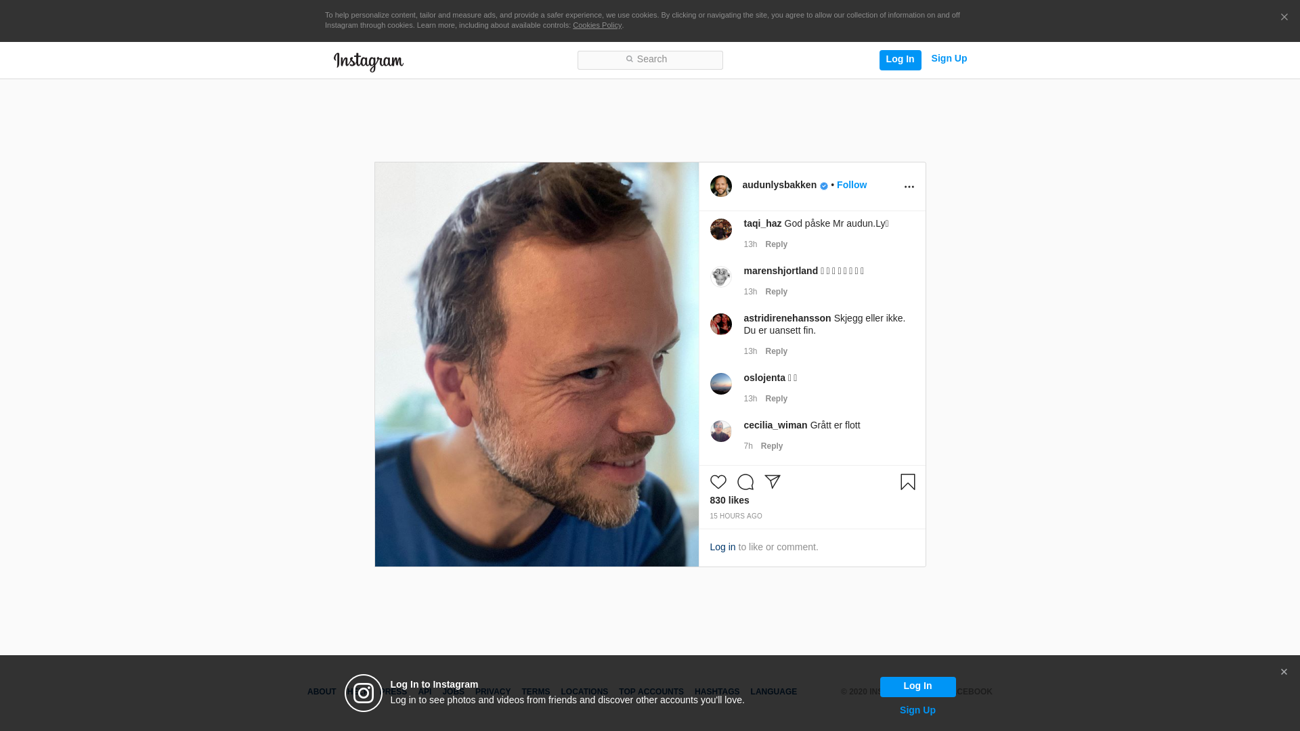Click the Sign Up link in header

(949, 58)
